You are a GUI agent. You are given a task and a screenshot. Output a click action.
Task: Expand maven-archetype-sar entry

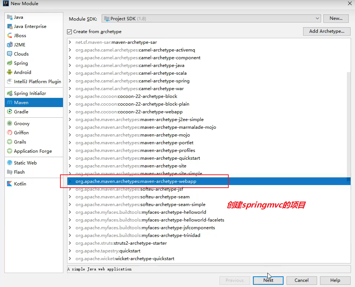(70, 42)
